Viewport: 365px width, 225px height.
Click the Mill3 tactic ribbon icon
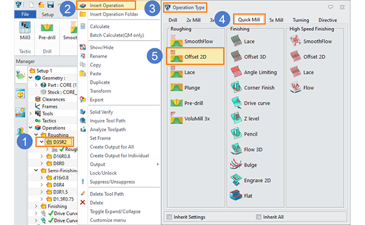point(25,30)
